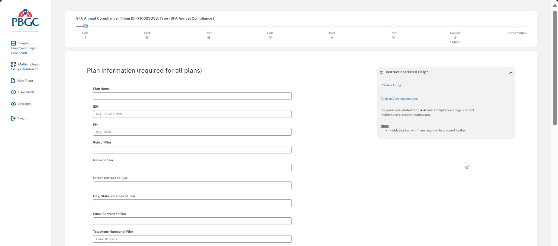Click to View Instructions link
Image resolution: width=558 pixels, height=246 pixels.
[x=399, y=99]
